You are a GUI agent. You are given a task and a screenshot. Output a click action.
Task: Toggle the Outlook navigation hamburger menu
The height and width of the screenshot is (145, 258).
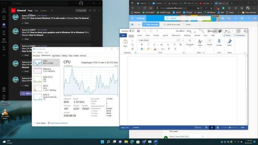pyautogui.click(x=139, y=25)
